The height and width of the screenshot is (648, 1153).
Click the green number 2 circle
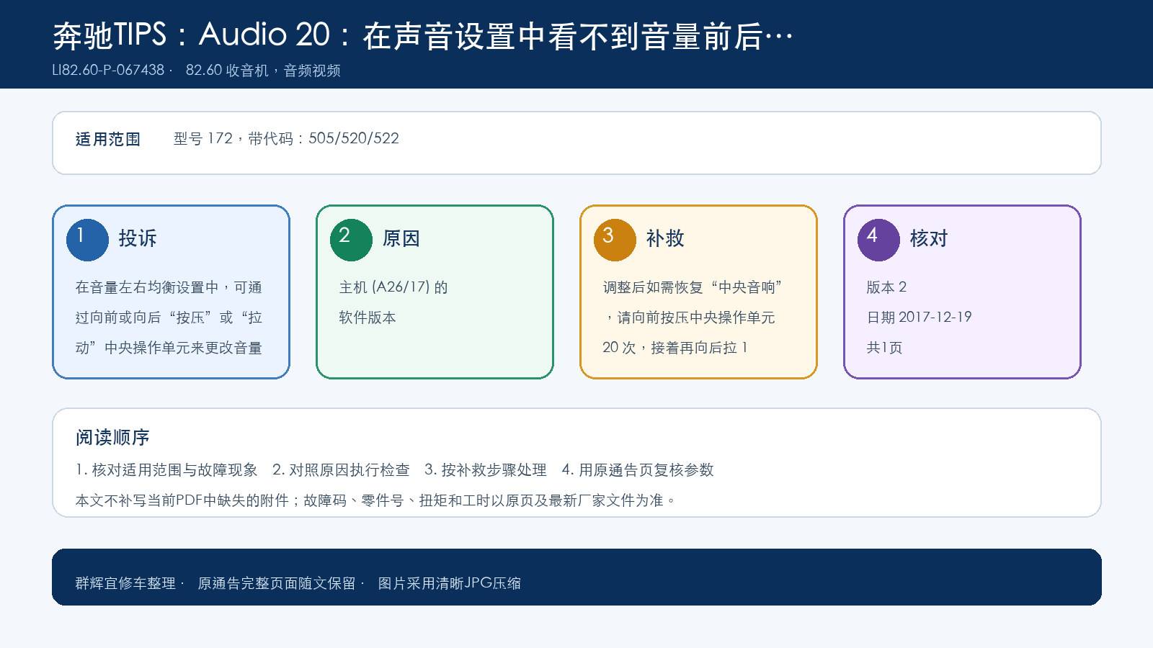351,240
